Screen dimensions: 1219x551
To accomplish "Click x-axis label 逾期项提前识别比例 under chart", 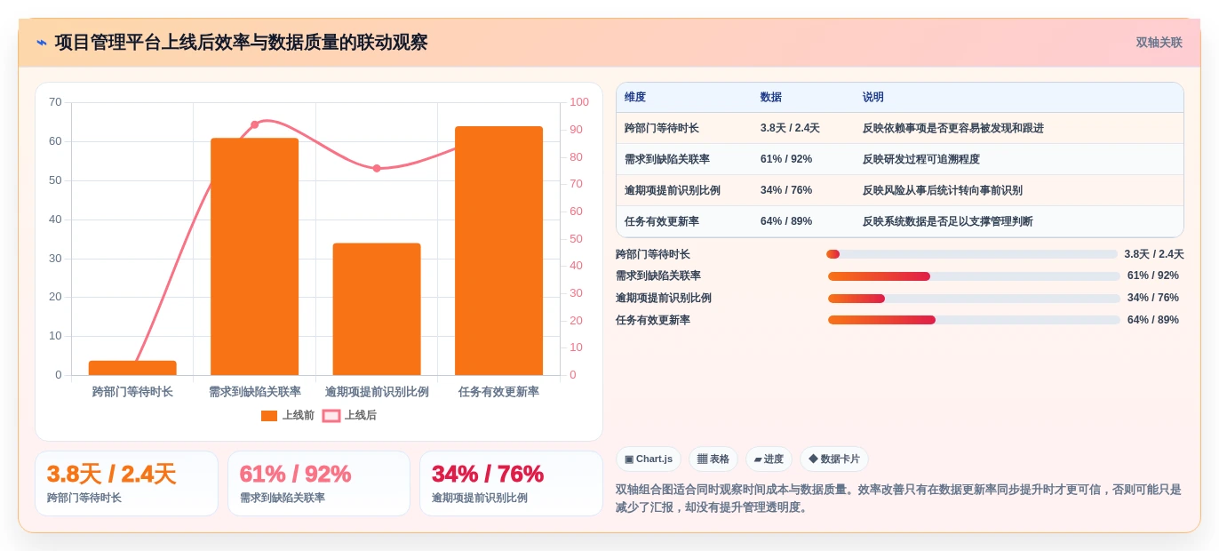I will (377, 392).
